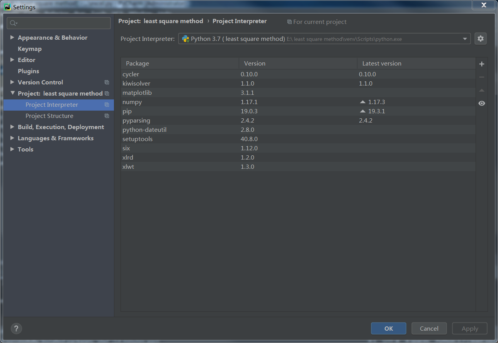Select Plugins in settings tree
The height and width of the screenshot is (343, 498).
coord(28,71)
